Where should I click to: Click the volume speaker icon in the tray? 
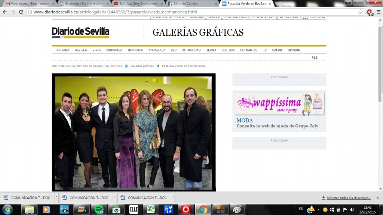pos(352,210)
